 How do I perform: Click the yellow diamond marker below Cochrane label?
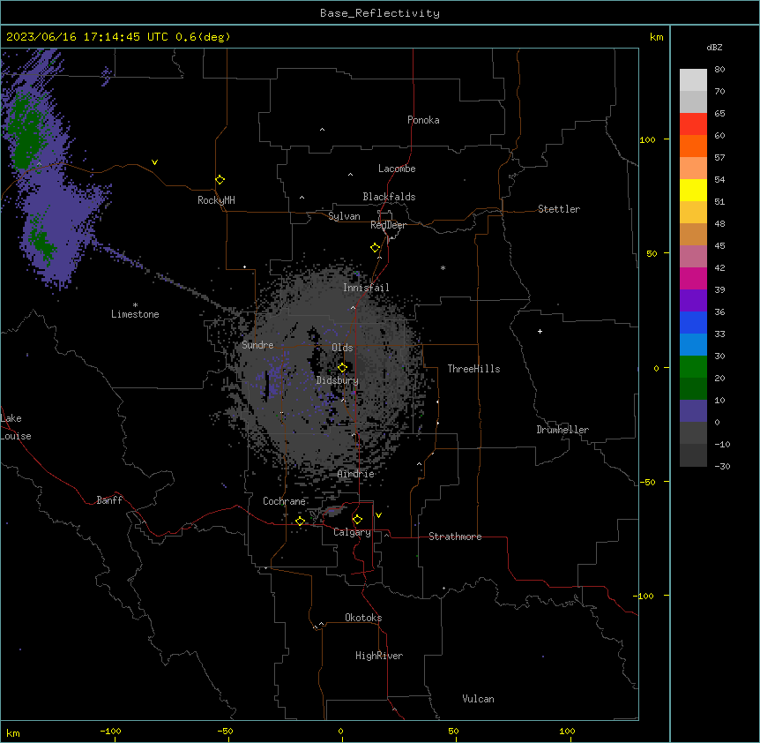tap(300, 522)
